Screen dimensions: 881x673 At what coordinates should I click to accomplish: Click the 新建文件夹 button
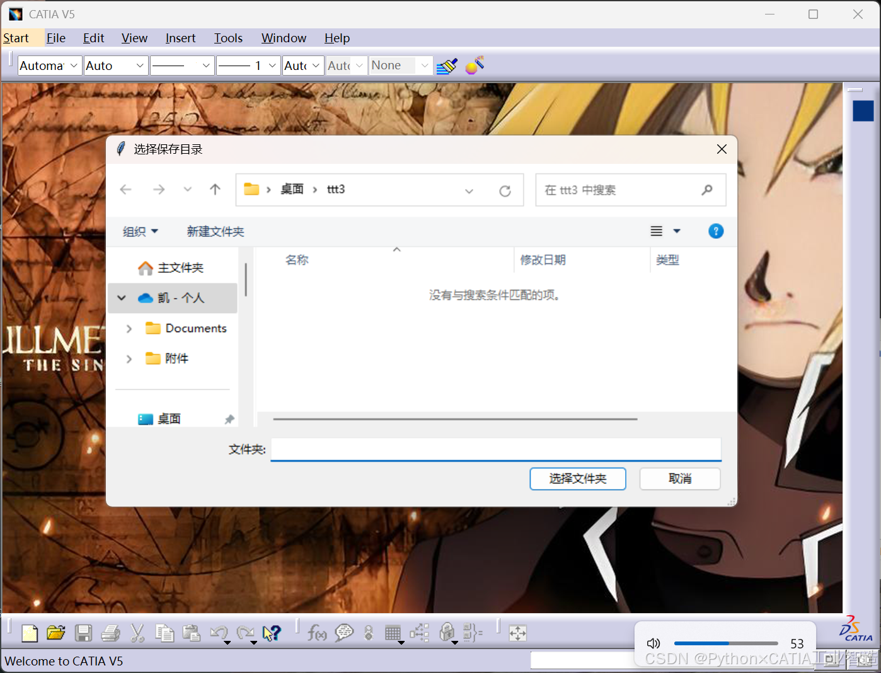pos(216,232)
